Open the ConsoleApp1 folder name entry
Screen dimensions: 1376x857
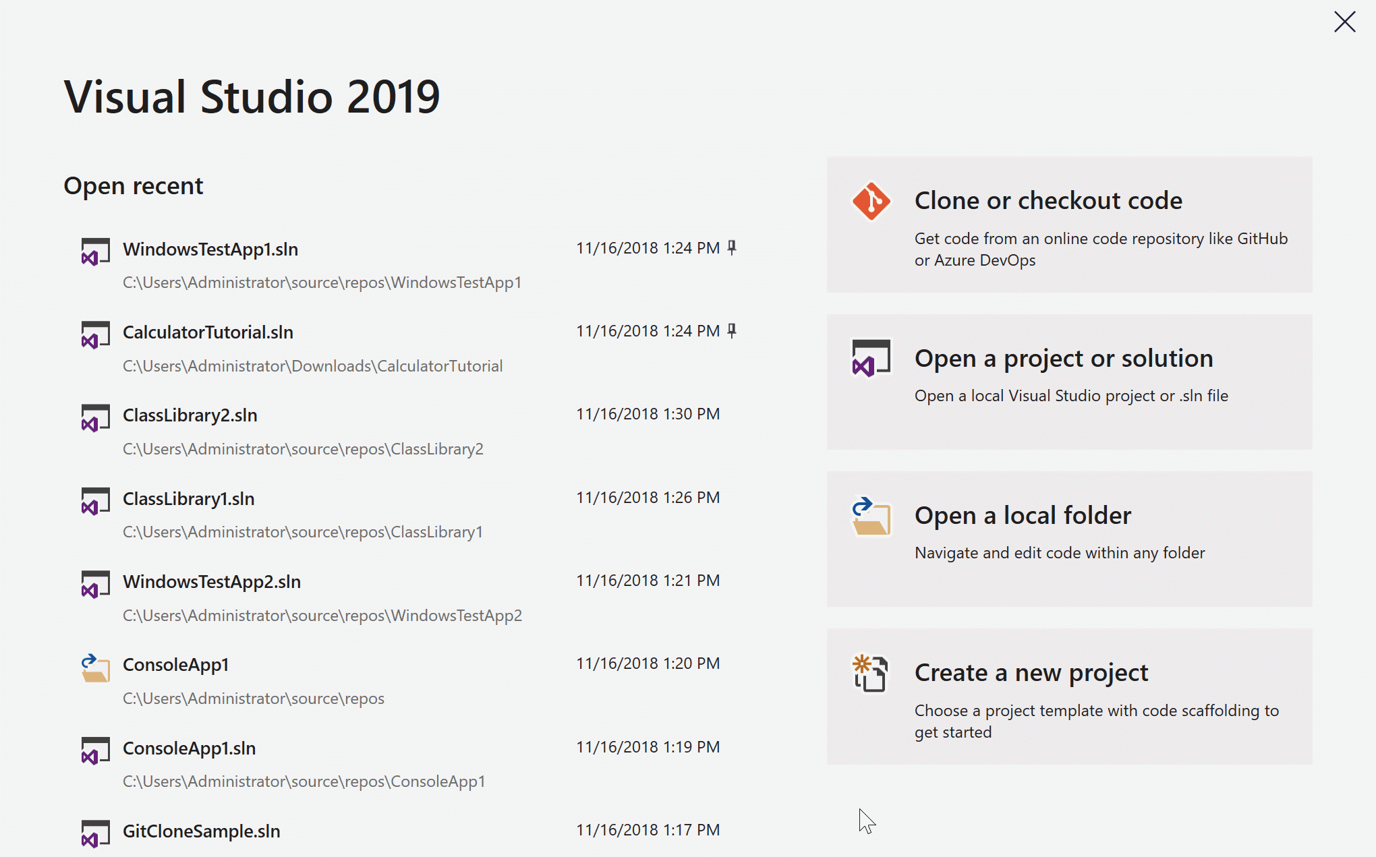[175, 665]
